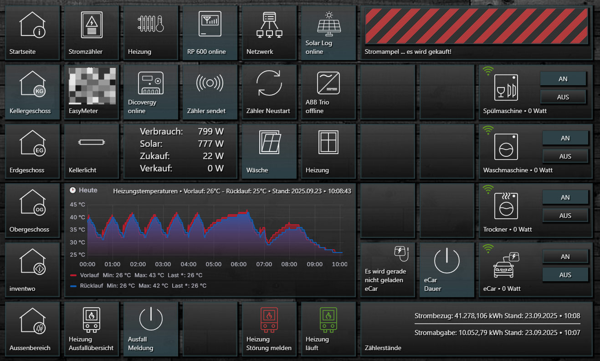
Task: Click the Netzwerk network icon
Action: [x=269, y=25]
